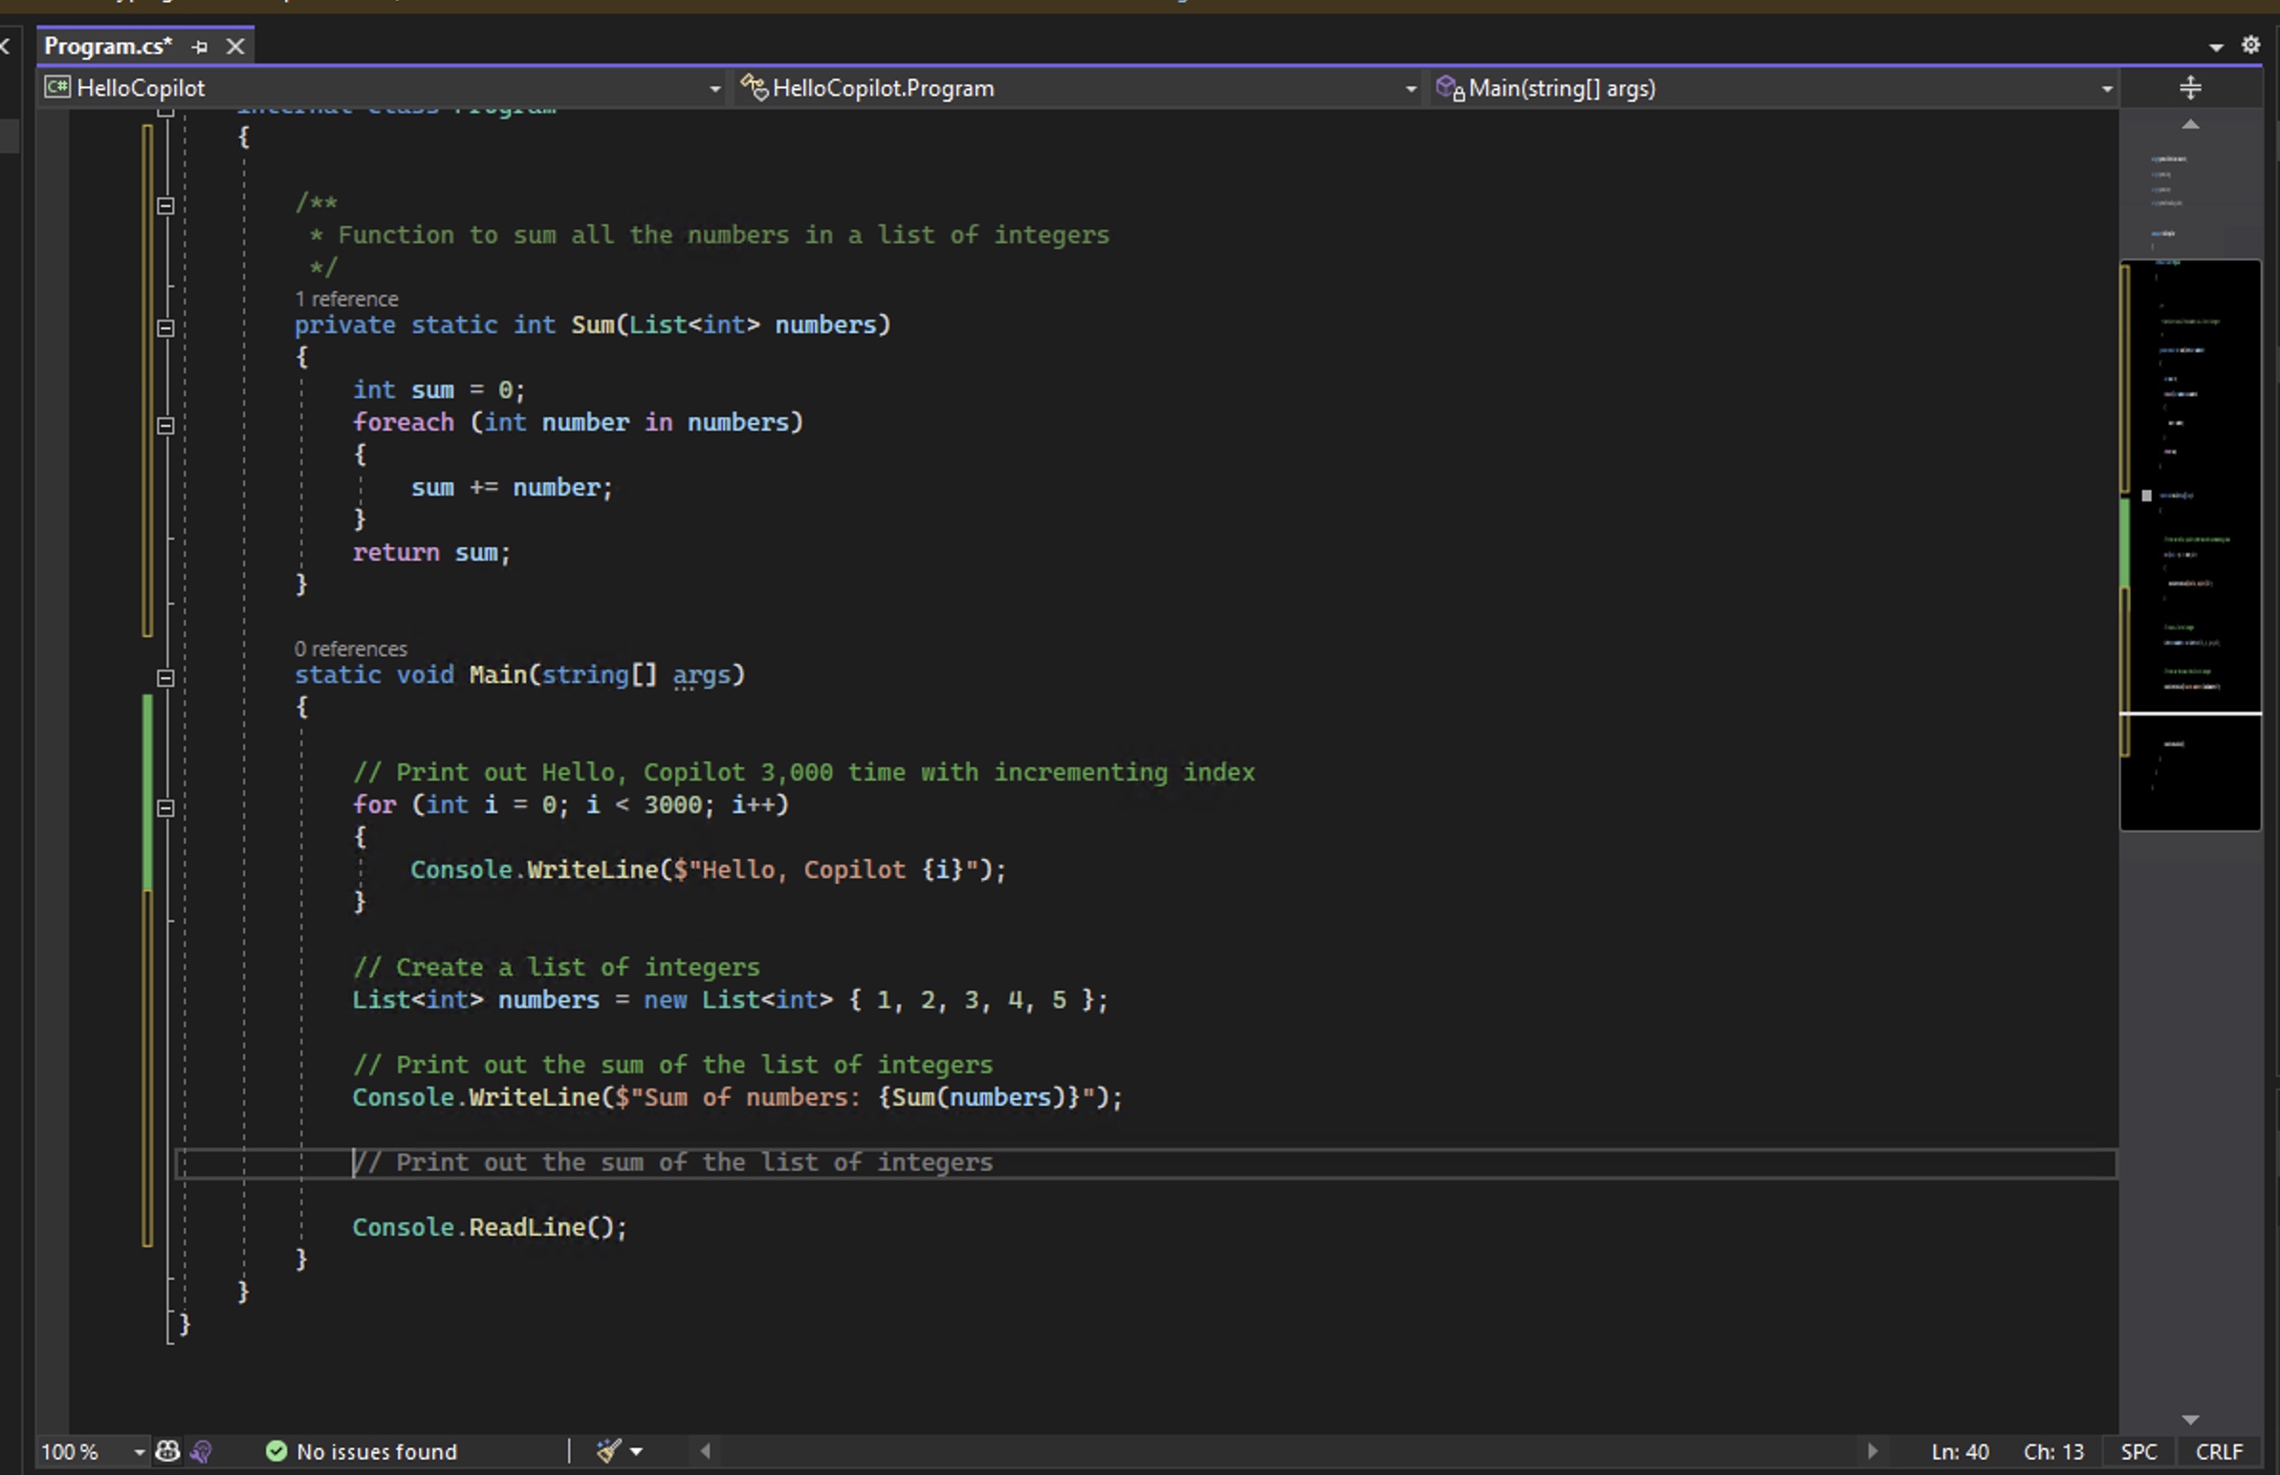Click the HelloCopilot C# project icon

coord(57,87)
